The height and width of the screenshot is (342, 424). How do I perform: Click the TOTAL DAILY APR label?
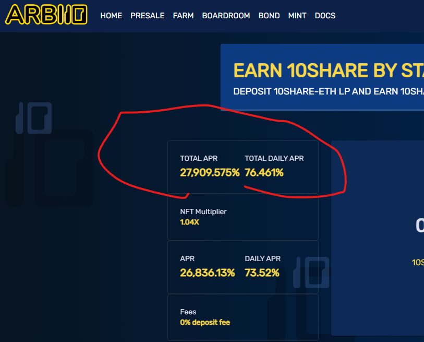click(274, 158)
